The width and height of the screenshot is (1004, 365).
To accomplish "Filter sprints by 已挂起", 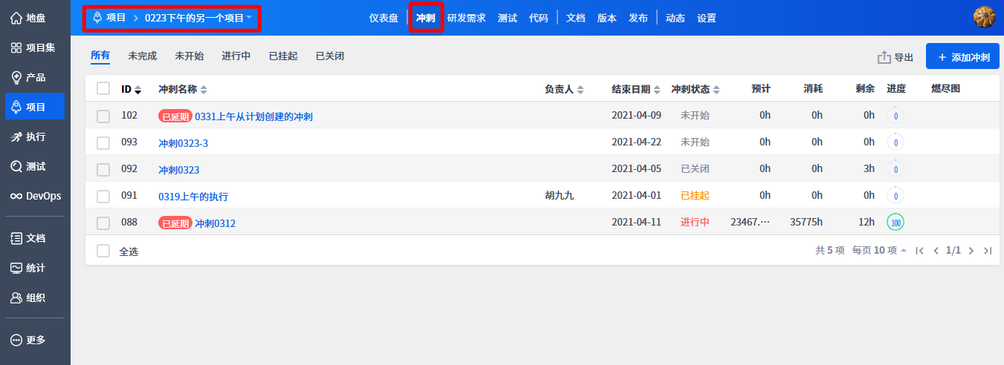I will click(x=283, y=56).
